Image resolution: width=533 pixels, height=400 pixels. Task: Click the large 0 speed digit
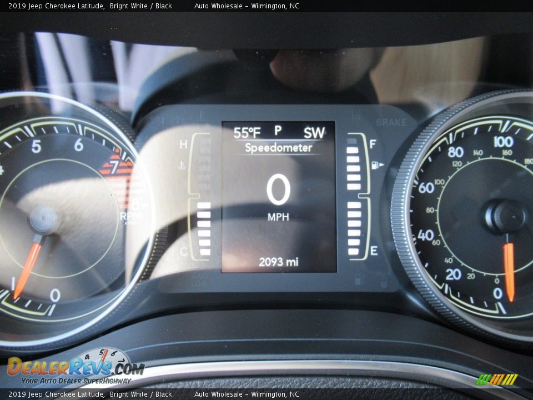point(278,189)
